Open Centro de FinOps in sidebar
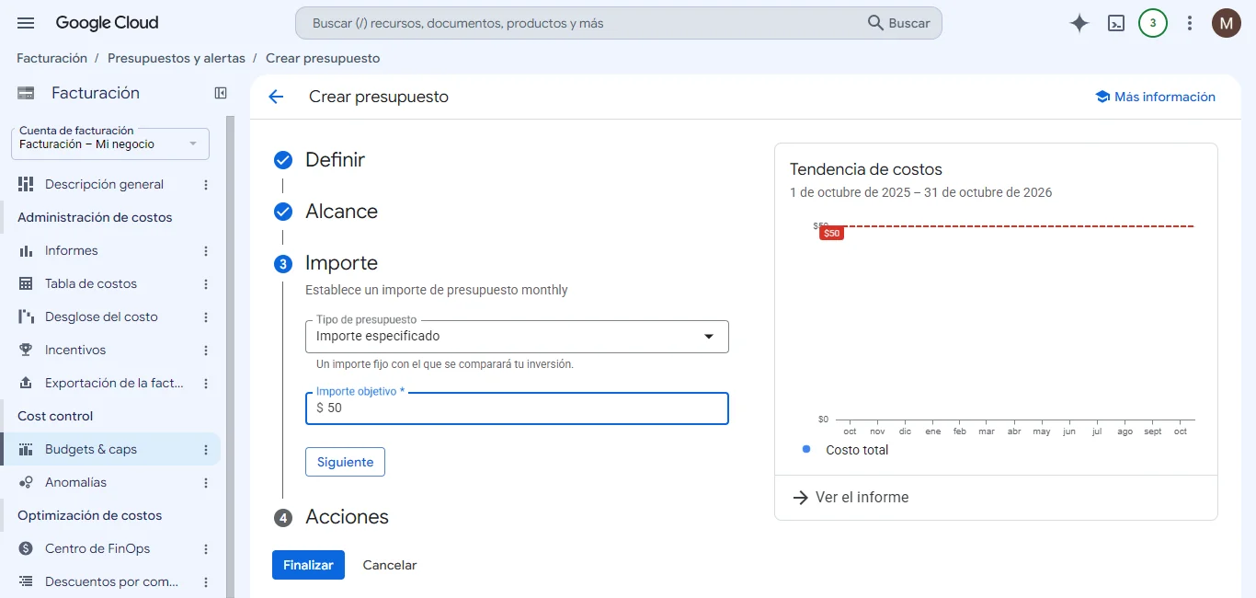Viewport: 1256px width, 598px height. 97,548
